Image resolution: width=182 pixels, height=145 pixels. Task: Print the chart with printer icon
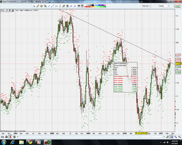tap(6, 137)
